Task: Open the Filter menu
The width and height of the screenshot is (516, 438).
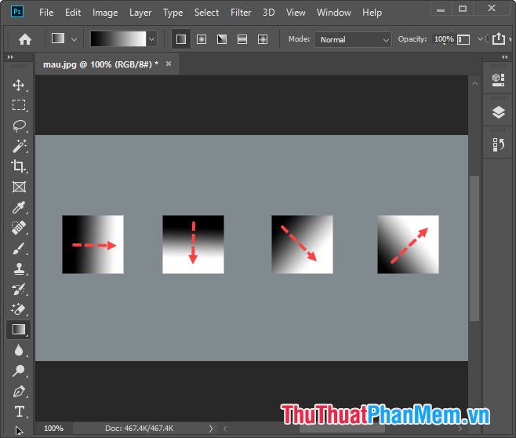Action: (x=241, y=13)
